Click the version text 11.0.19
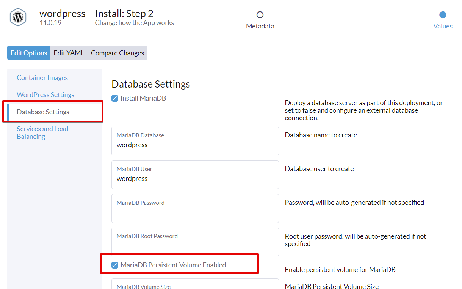 tap(50, 23)
